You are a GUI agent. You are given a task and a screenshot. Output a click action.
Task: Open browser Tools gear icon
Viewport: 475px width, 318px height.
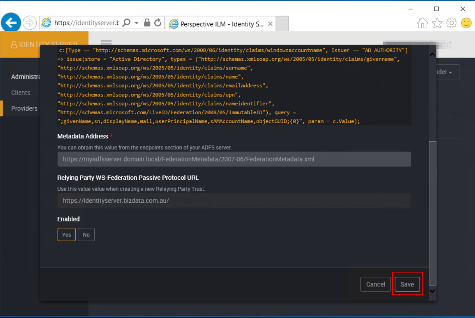(x=452, y=23)
